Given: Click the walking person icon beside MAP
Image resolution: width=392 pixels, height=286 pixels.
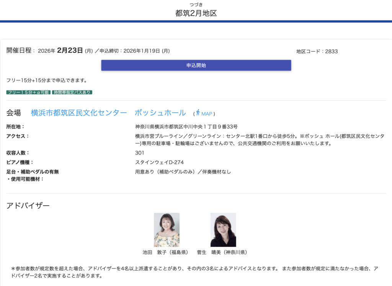Looking at the screenshot, I should point(198,113).
